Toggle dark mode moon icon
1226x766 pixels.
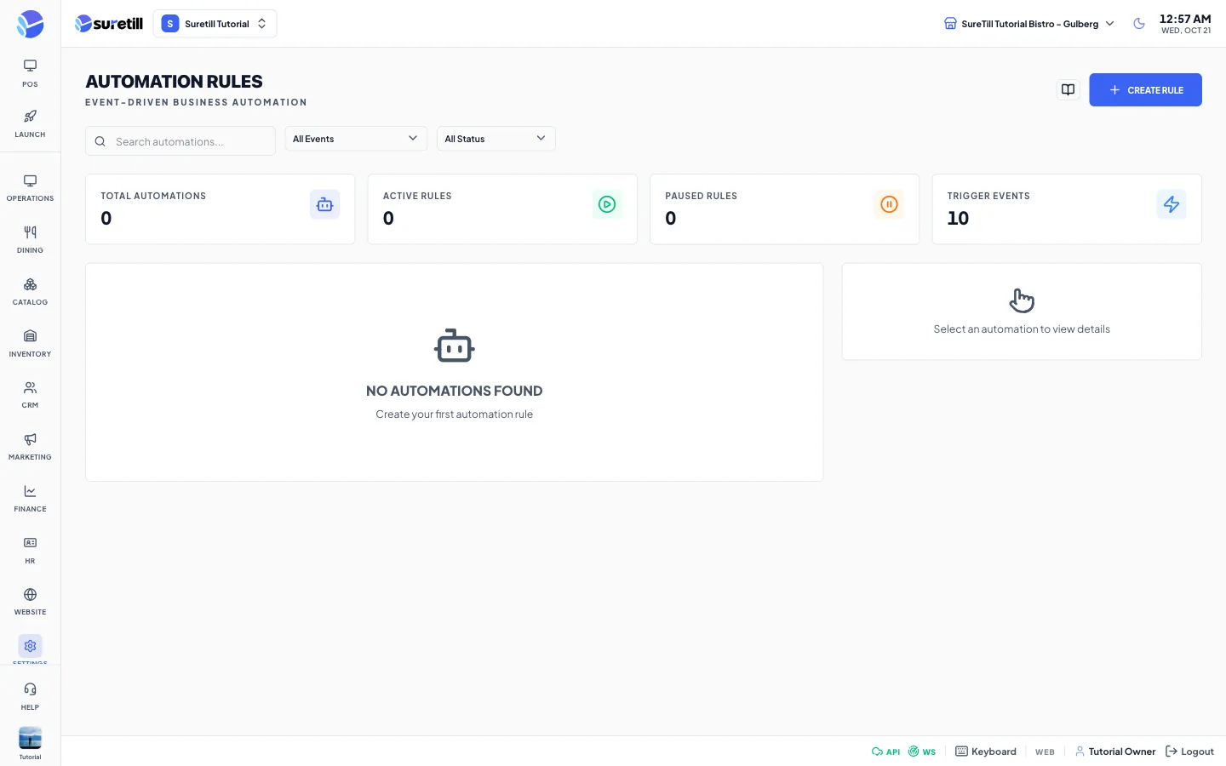1139,24
